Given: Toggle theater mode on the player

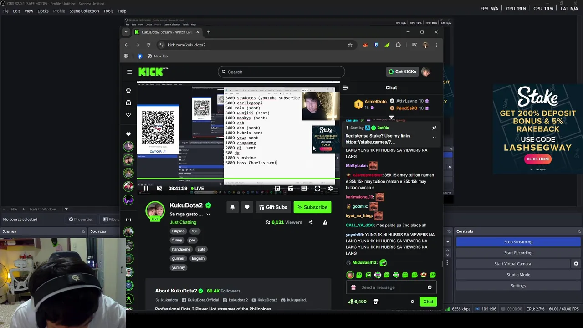Looking at the screenshot, I should (304, 188).
